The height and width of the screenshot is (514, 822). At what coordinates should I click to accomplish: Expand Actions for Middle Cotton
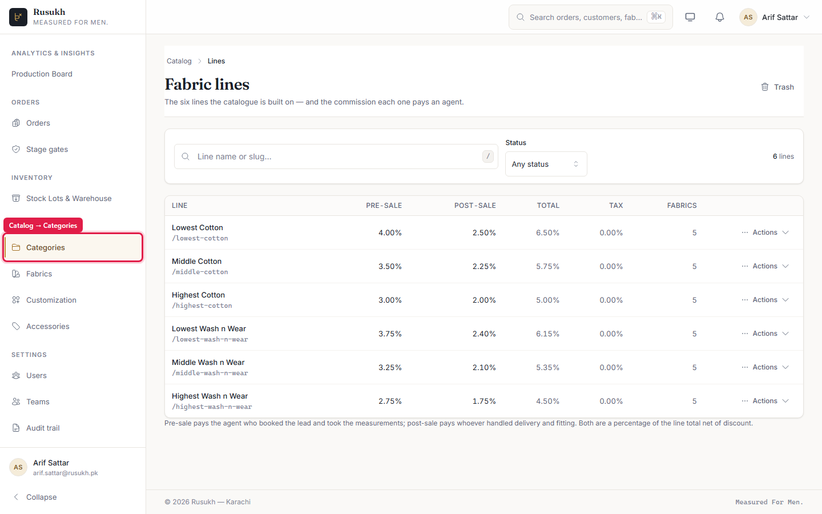(765, 266)
